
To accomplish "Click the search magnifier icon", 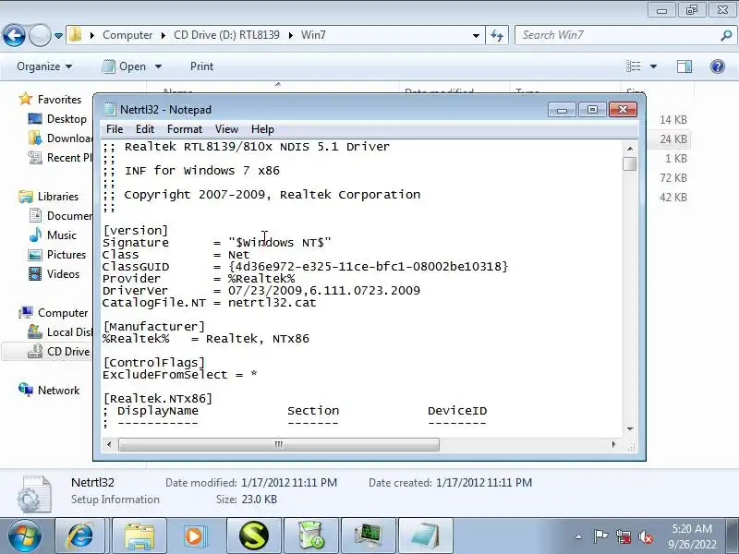I will [726, 35].
